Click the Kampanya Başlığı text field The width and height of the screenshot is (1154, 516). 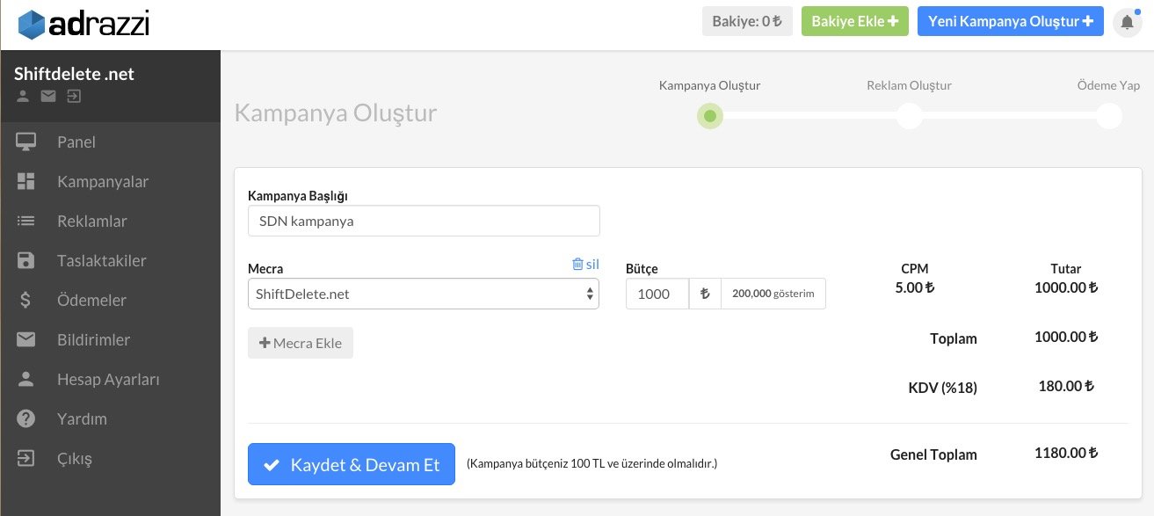[424, 222]
